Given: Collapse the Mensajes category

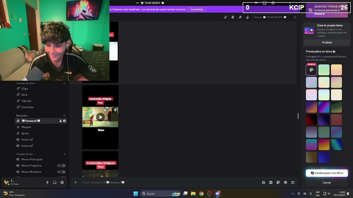Looking at the screenshot, I should coord(23,116).
